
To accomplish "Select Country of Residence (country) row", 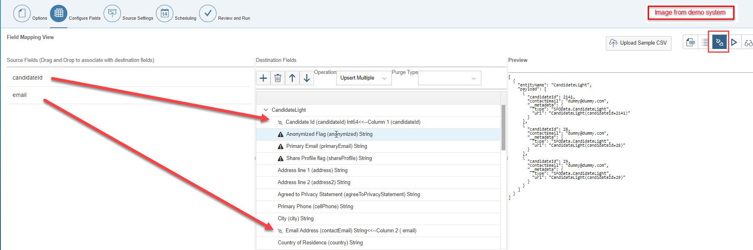I will point(378,243).
